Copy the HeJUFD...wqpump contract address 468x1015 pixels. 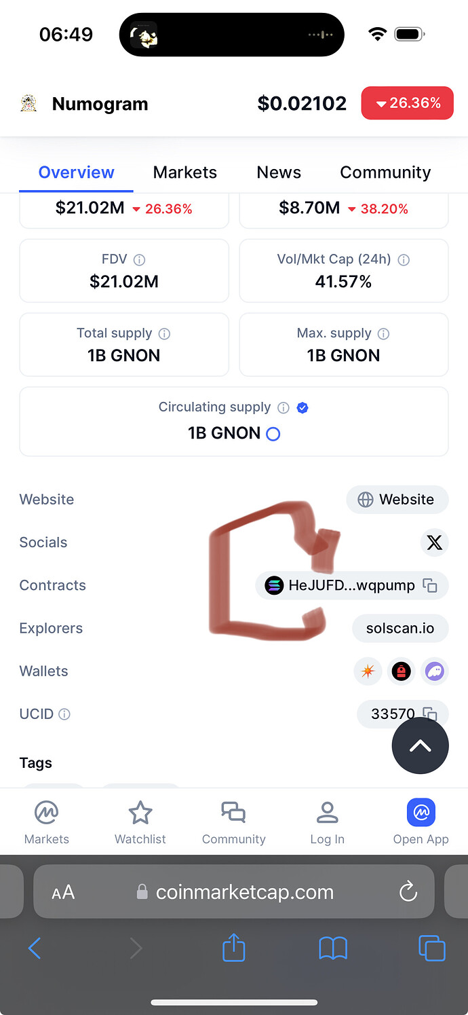(430, 585)
